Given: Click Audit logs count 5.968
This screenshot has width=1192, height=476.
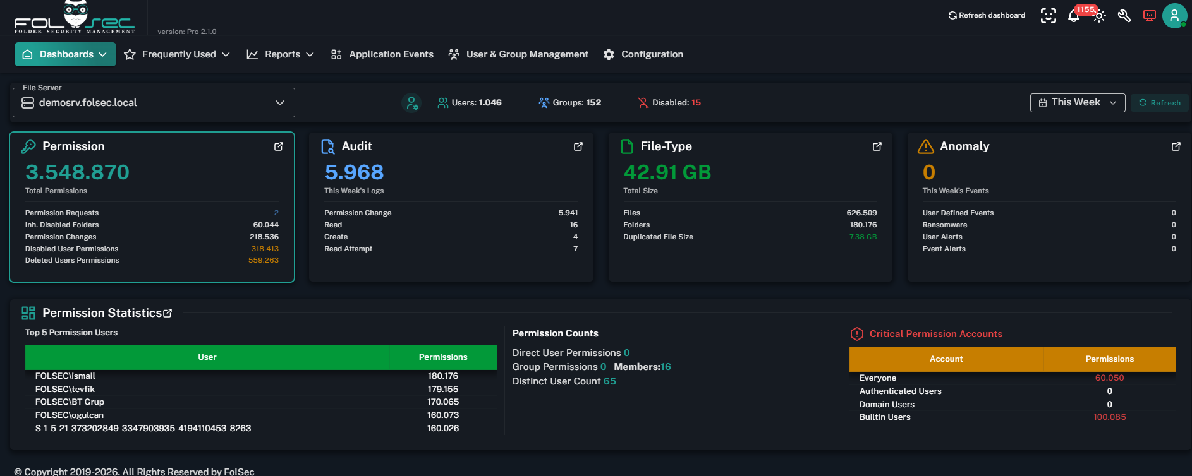Looking at the screenshot, I should [x=354, y=172].
